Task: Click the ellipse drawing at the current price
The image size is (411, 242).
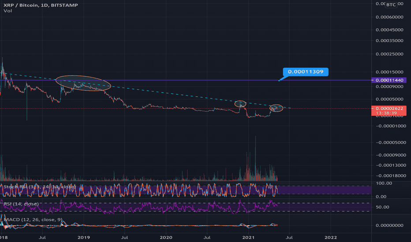Action: 276,108
